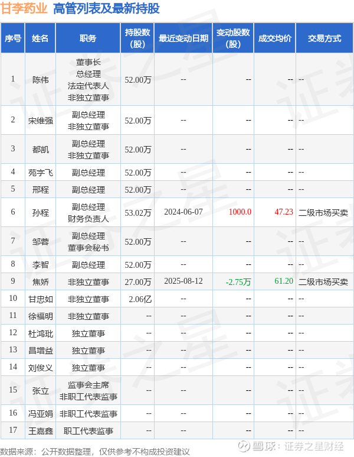Select the name 刘俊义
Viewport: 354px width, 457px height.
[41, 368]
